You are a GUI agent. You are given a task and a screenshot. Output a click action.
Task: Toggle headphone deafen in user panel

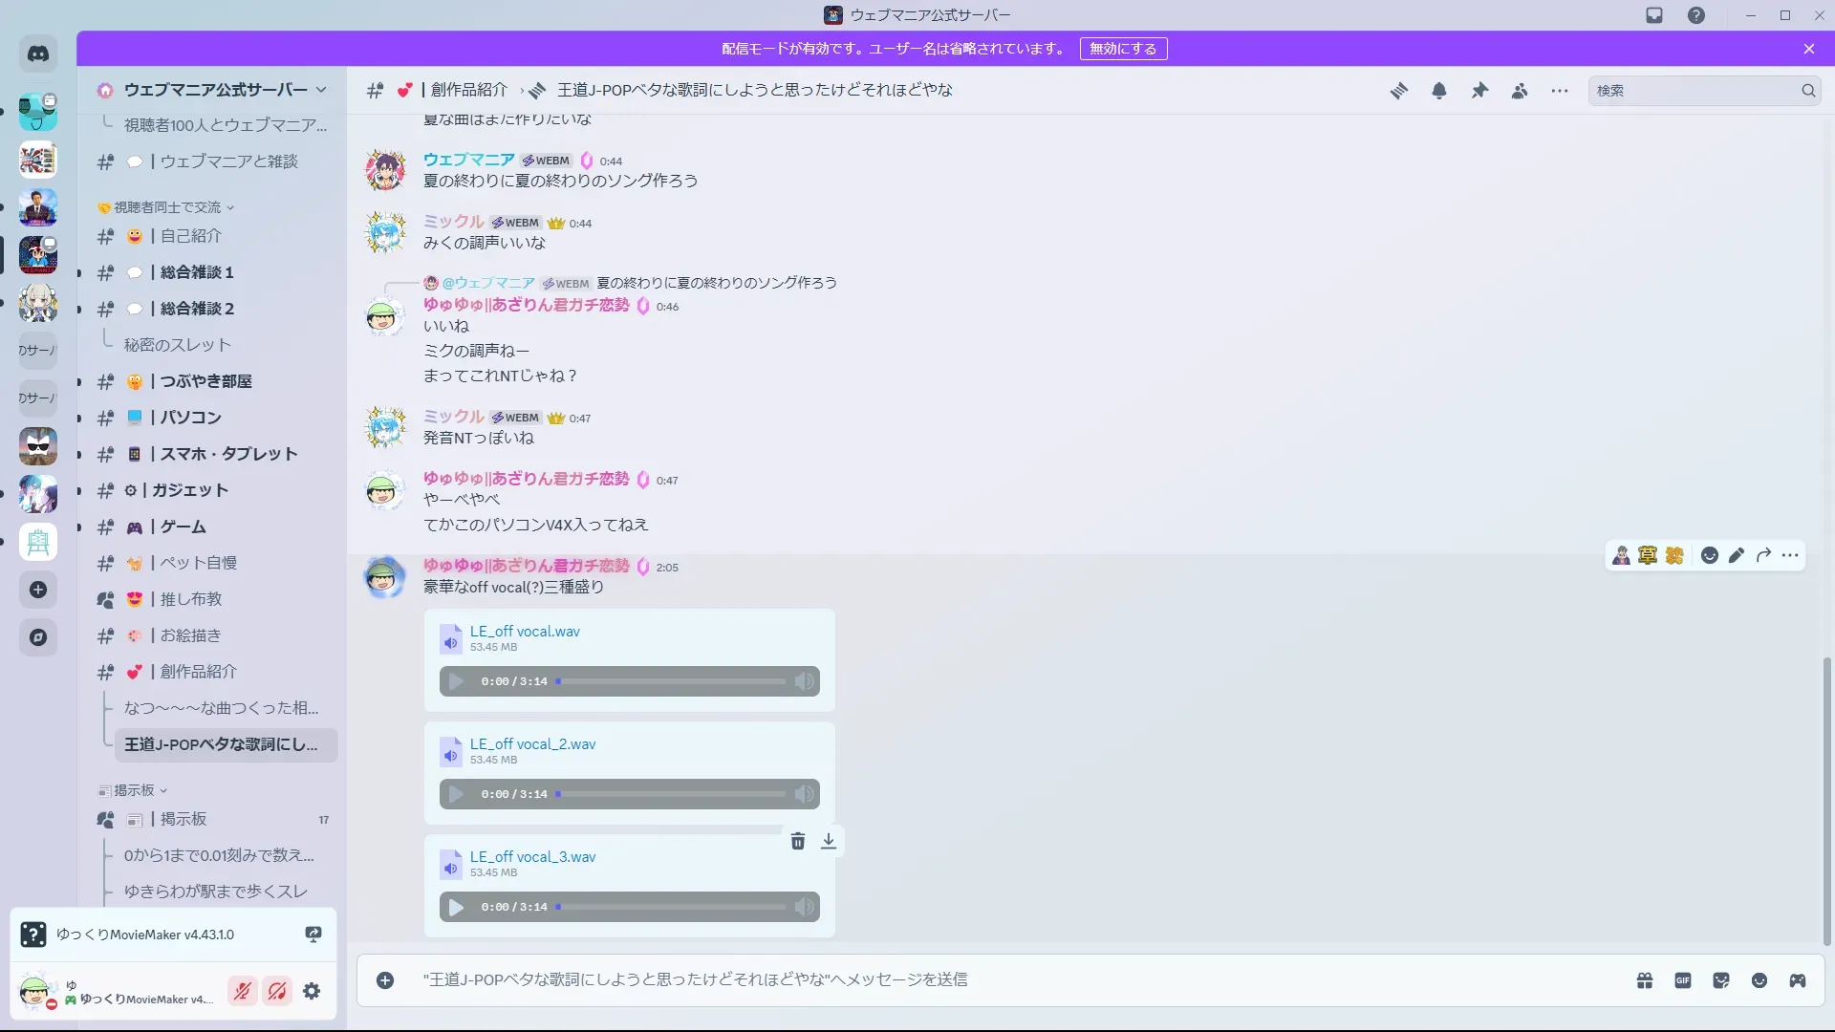277,991
